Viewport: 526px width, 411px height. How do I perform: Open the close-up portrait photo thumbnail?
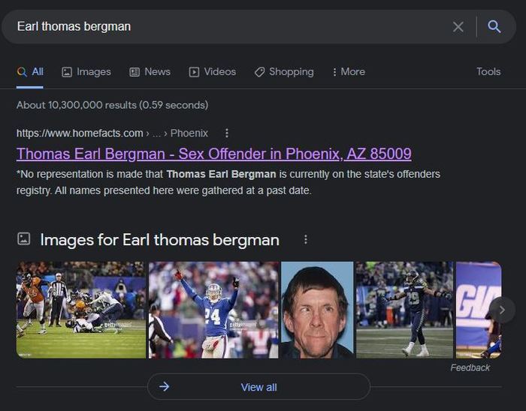(x=316, y=309)
